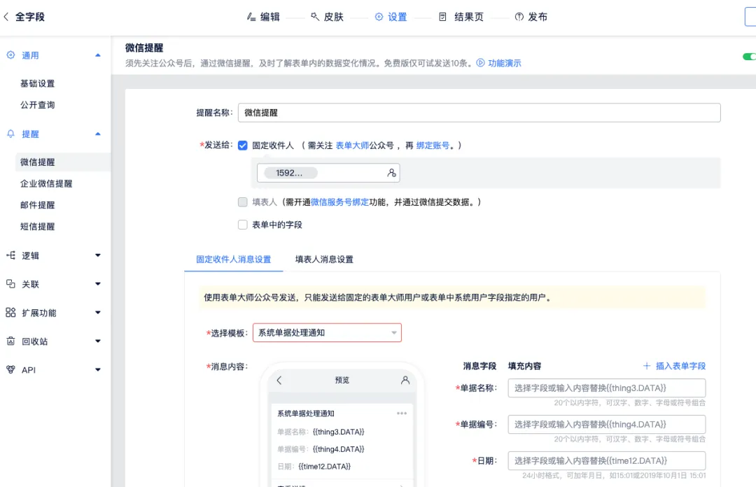Viewport: 756px width, 487px height.
Task: Open the 选择模板 dropdown
Action: [327, 333]
